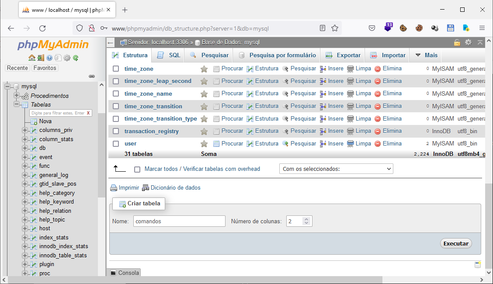Collapse the mysql database tree node
This screenshot has width=493, height=284.
(x=7, y=87)
